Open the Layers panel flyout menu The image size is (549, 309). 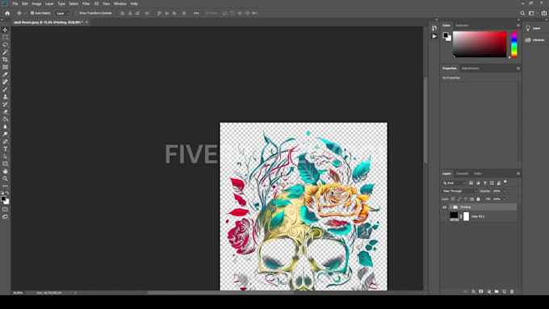coord(518,173)
